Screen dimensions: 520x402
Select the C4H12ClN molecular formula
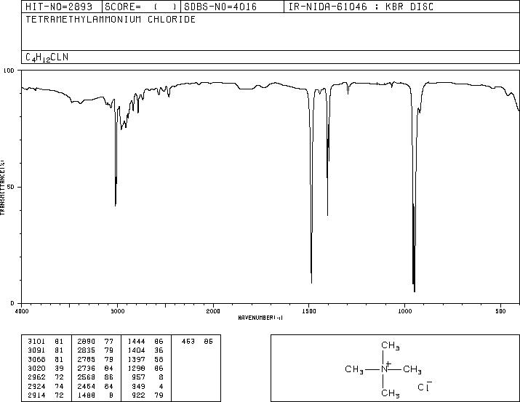coord(47,57)
